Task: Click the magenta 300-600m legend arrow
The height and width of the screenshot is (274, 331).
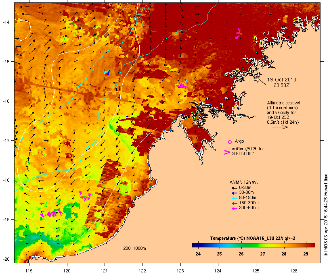Action: point(234,208)
